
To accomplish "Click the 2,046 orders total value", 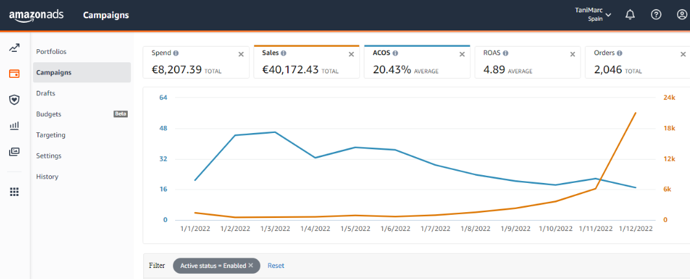I will (607, 69).
